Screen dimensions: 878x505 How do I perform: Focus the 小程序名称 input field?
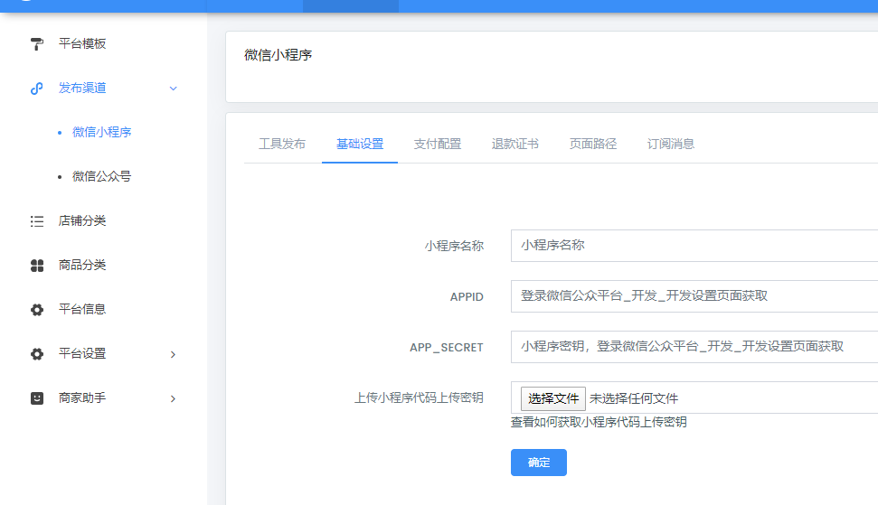(694, 246)
